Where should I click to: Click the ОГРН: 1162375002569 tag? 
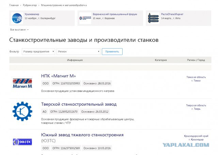66,148
